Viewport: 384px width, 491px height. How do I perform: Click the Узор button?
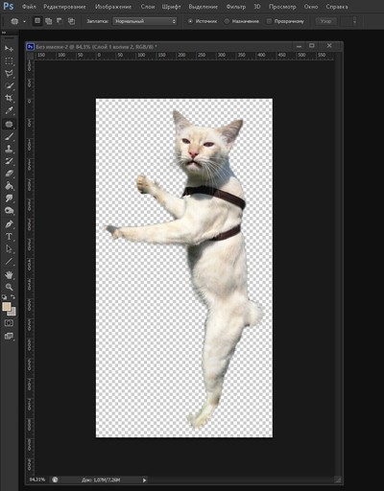click(326, 21)
